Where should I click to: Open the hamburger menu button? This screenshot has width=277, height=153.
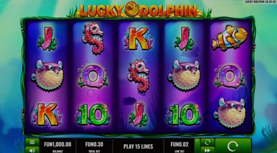pyautogui.click(x=32, y=142)
